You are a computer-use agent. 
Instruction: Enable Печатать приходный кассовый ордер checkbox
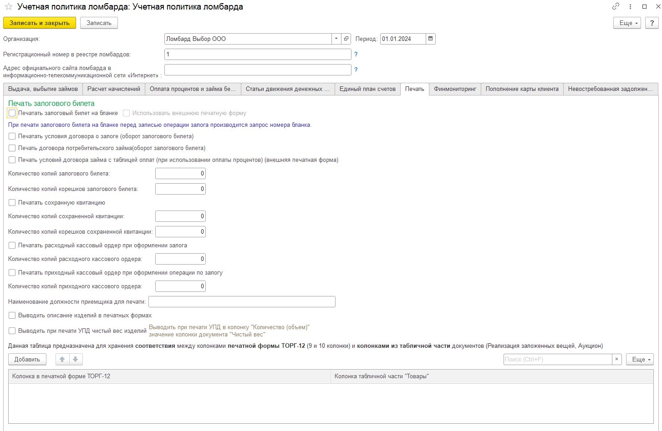click(12, 272)
